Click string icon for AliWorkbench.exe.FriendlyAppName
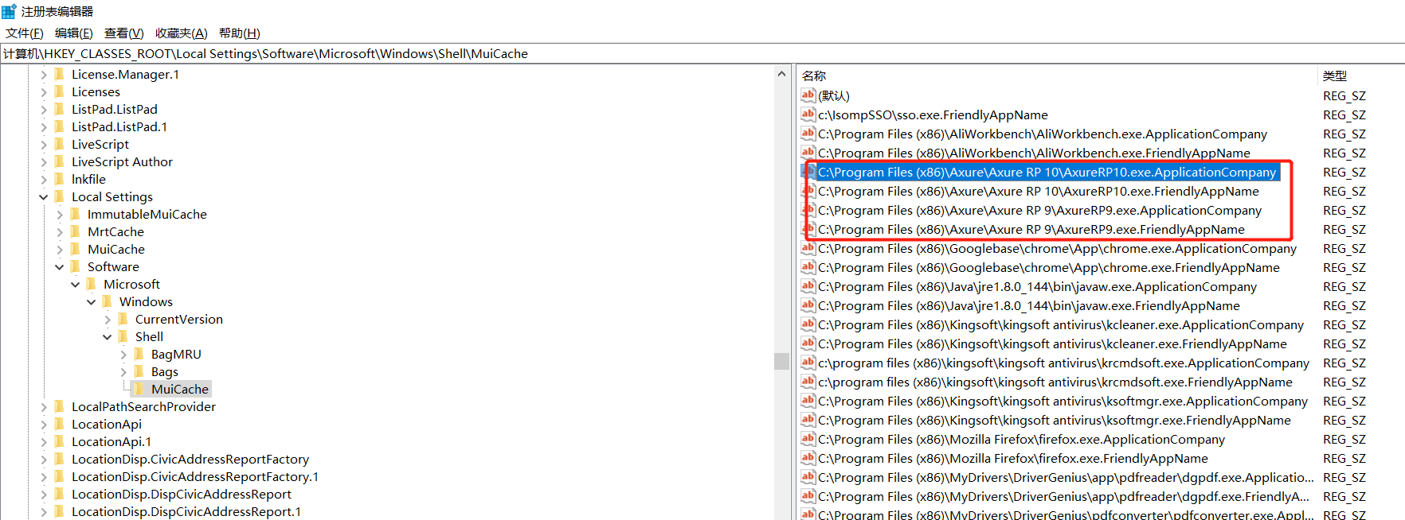This screenshot has height=520, width=1405. coord(808,153)
